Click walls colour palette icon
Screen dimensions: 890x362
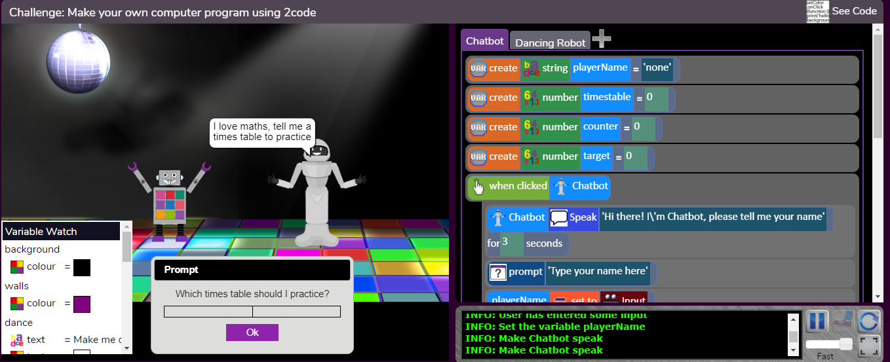(x=16, y=304)
